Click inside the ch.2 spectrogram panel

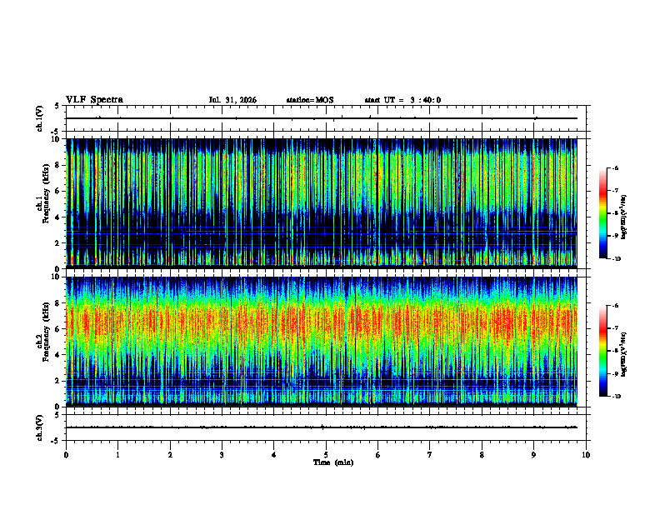click(322, 342)
